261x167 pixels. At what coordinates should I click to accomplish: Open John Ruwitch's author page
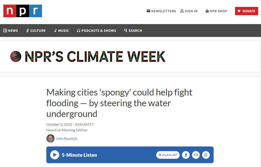click(x=66, y=139)
